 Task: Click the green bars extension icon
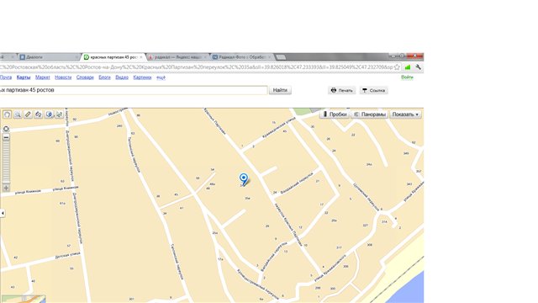(x=408, y=67)
